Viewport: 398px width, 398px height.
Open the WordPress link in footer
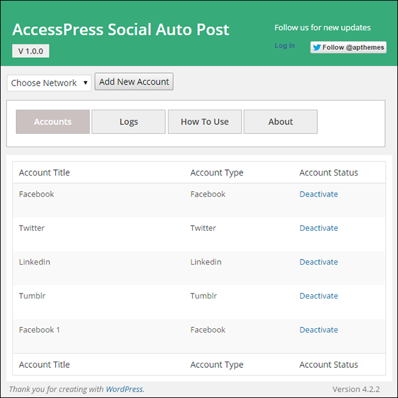(x=124, y=389)
